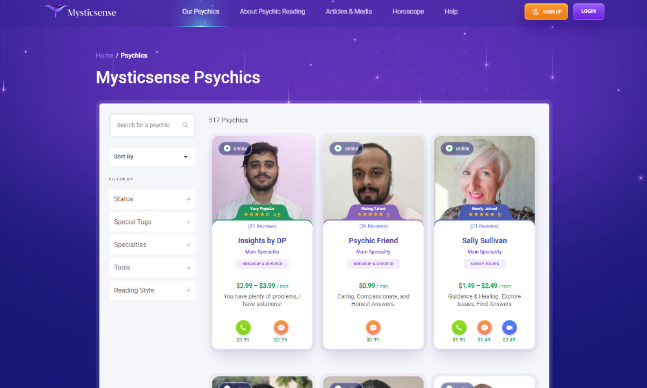Expand the Specialties filter

152,245
